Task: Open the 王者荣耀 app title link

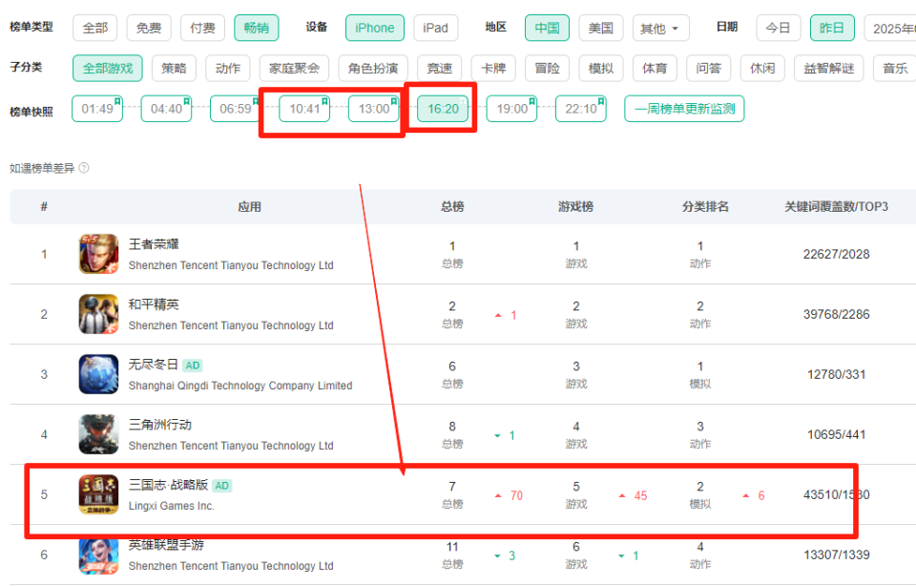Action: click(x=154, y=244)
